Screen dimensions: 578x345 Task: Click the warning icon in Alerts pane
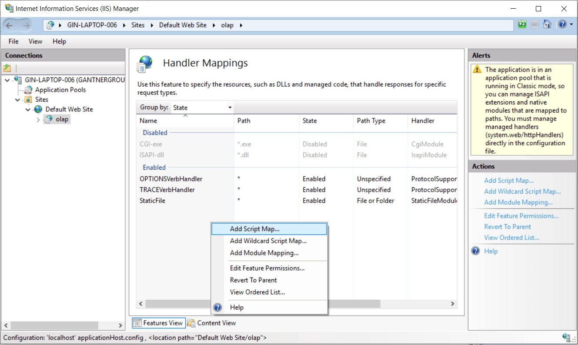coord(478,70)
